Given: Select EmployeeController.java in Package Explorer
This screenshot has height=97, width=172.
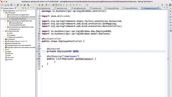Looking at the screenshot, I should click(19, 19).
